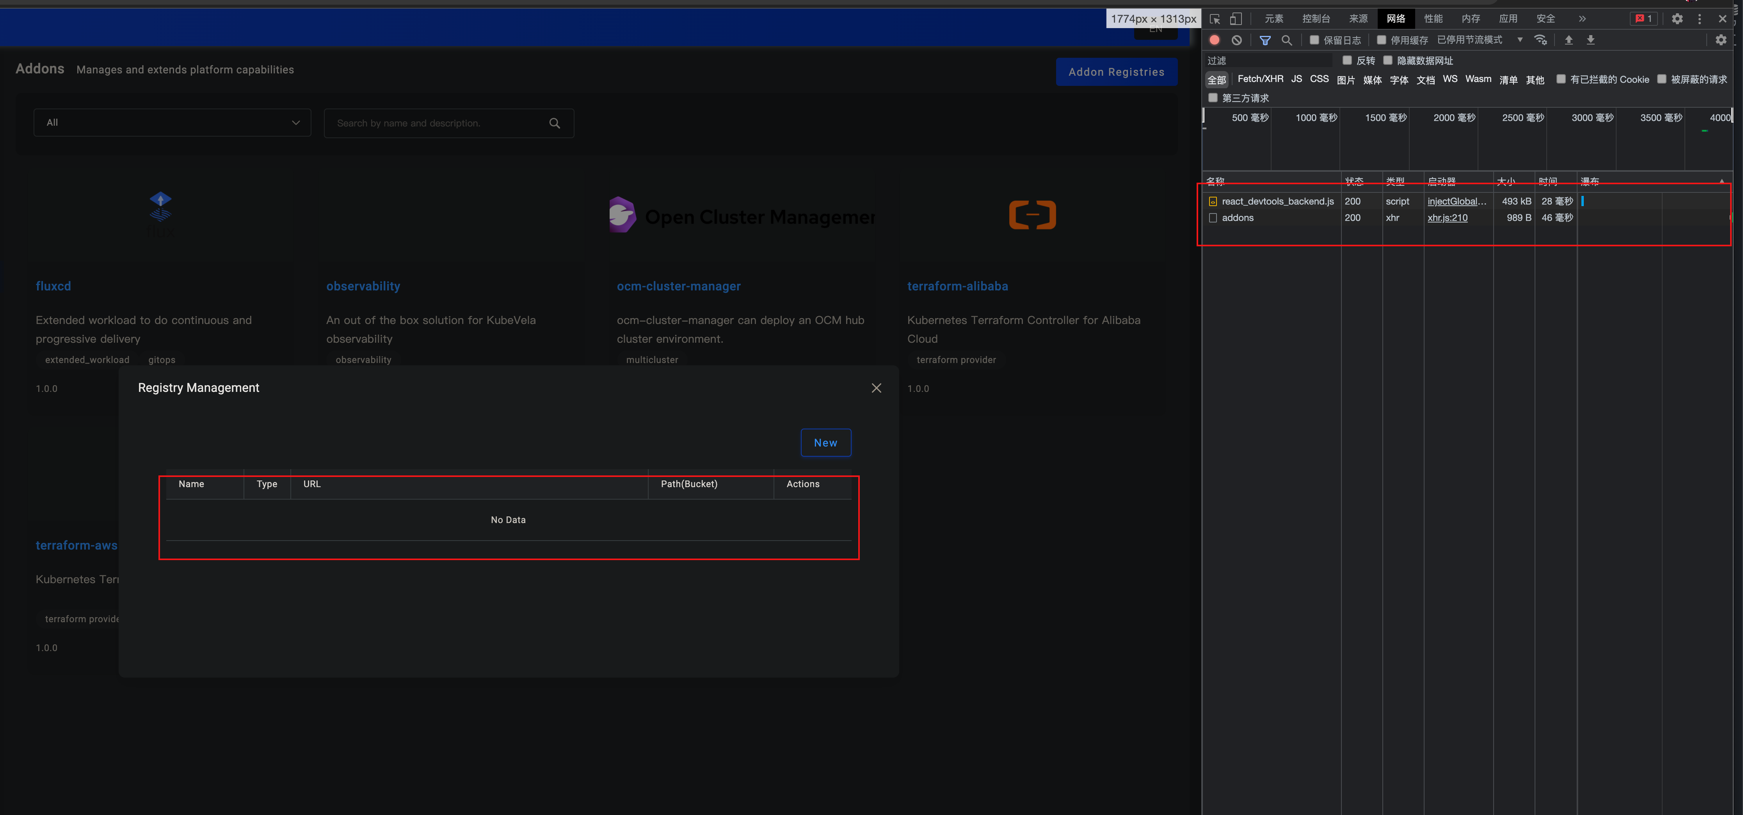Enable the 停用缓存 checkbox
Viewport: 1743px width, 815px height.
(x=1382, y=40)
